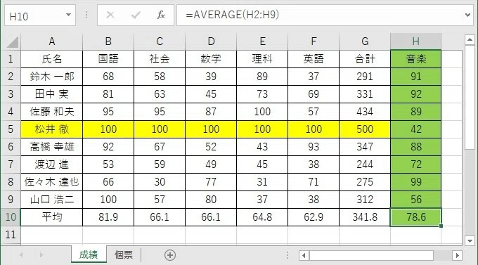Select row 1 header
Viewport: 478px width, 265px height.
coord(11,59)
